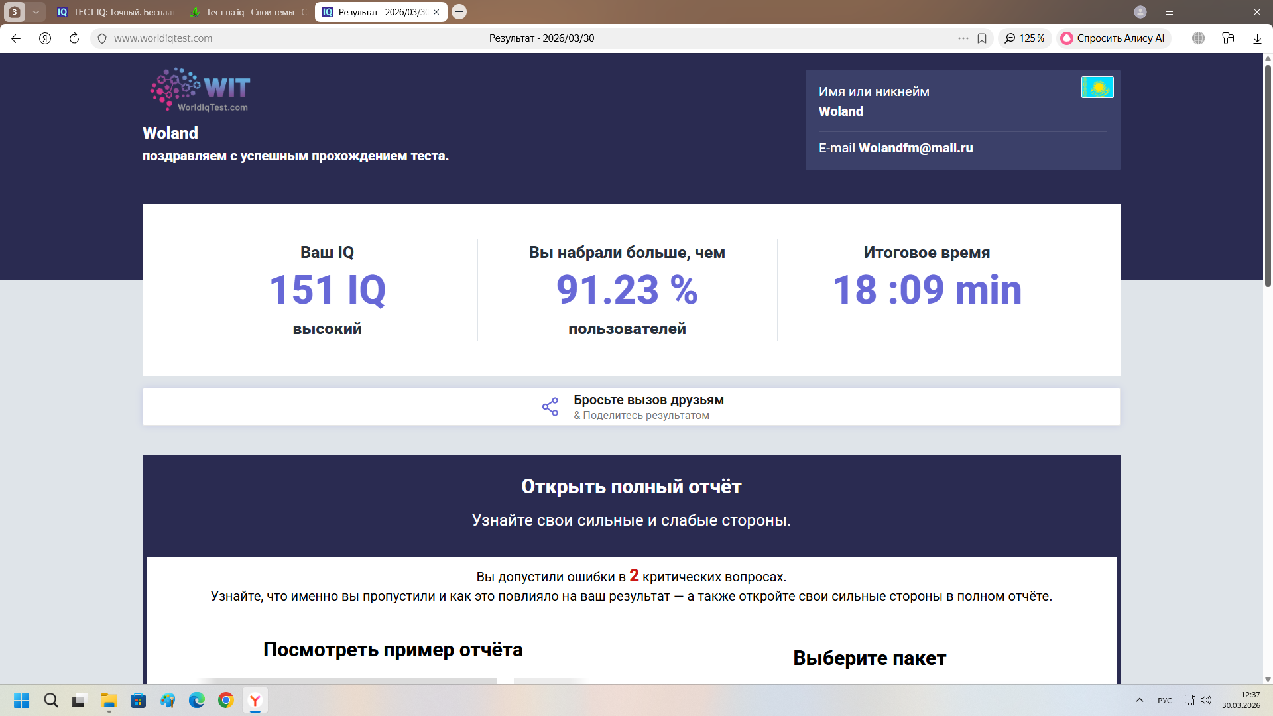The image size is (1273, 716).
Task: Open Google Chrome from the taskbar
Action: (226, 700)
